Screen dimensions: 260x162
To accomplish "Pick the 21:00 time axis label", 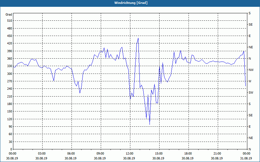I will pyautogui.click(x=217, y=154).
